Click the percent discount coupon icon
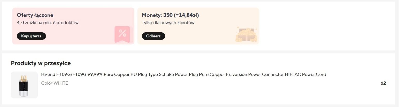414x107 pixels. 122,34
